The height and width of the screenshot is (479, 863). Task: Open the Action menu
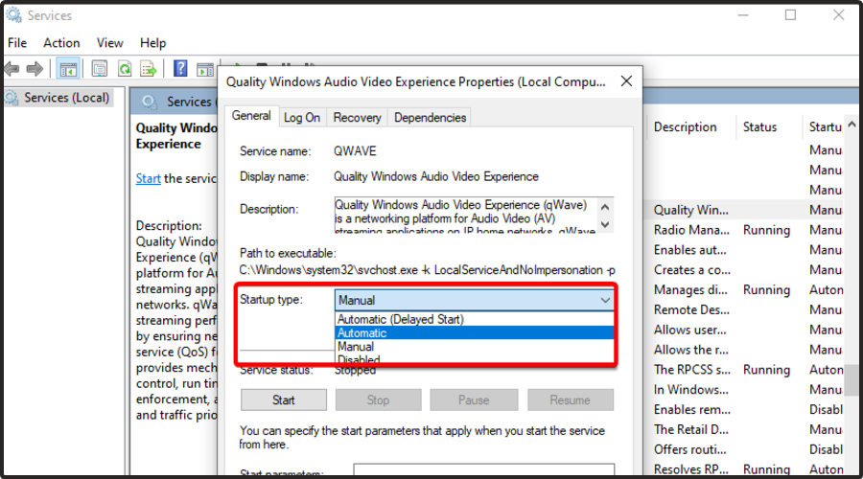point(61,43)
